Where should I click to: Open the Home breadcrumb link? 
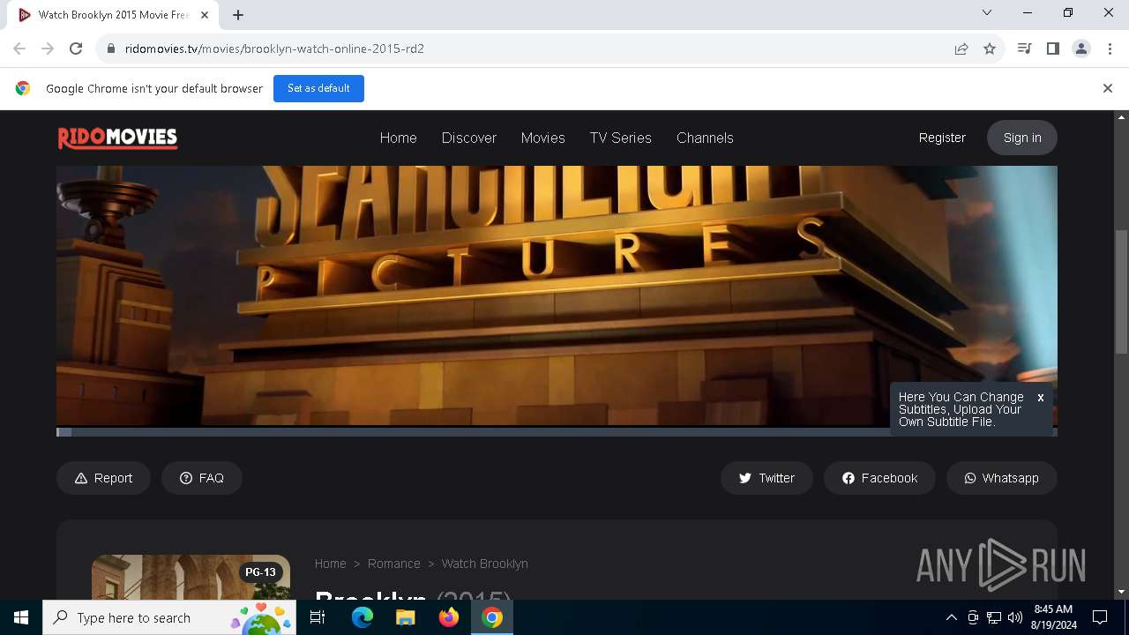331,564
